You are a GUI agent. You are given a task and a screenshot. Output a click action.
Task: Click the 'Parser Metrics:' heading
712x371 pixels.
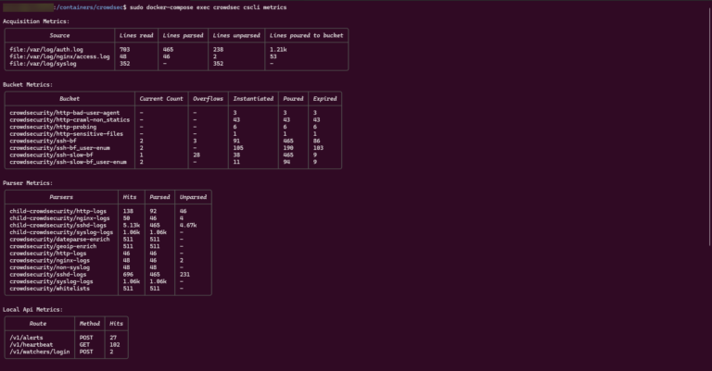[28, 183]
